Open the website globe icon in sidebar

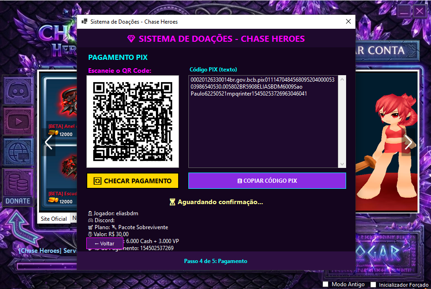(x=18, y=151)
